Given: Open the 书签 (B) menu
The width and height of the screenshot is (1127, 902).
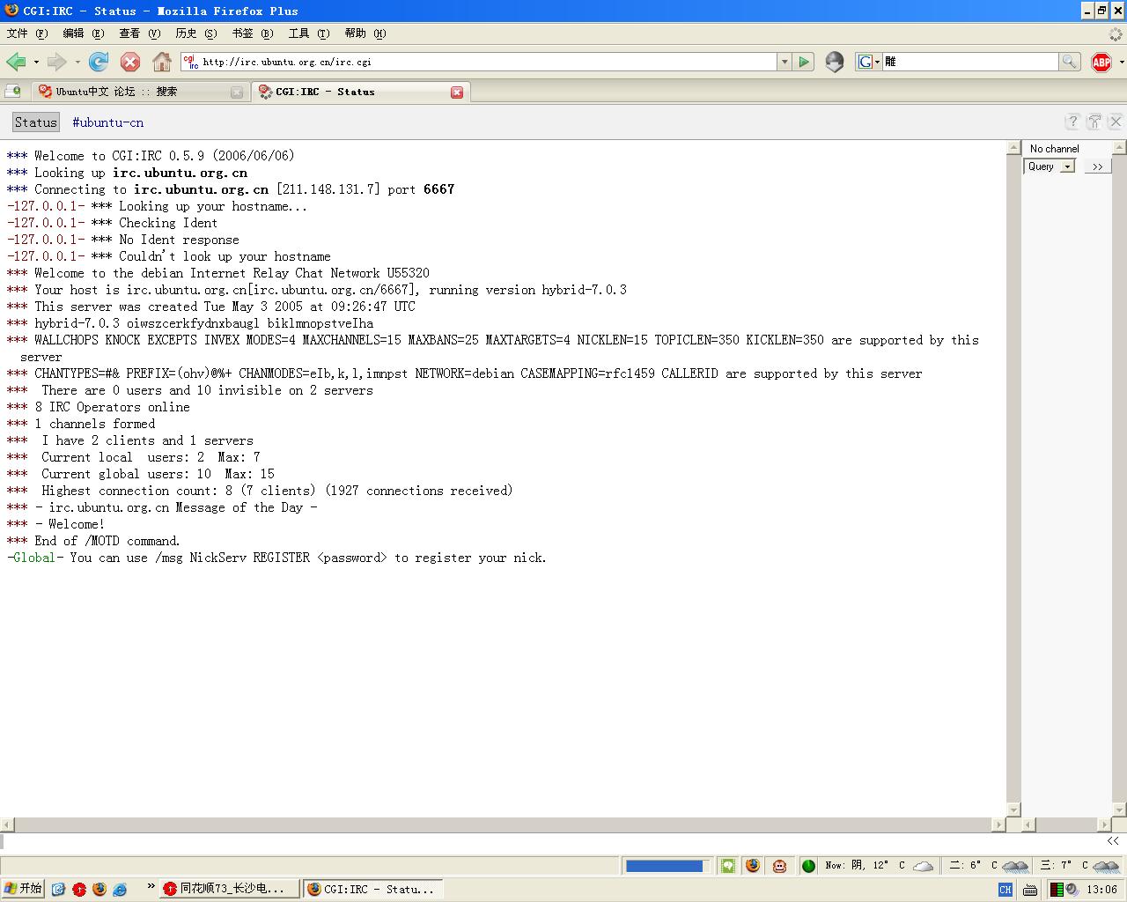Looking at the screenshot, I should click(x=252, y=33).
